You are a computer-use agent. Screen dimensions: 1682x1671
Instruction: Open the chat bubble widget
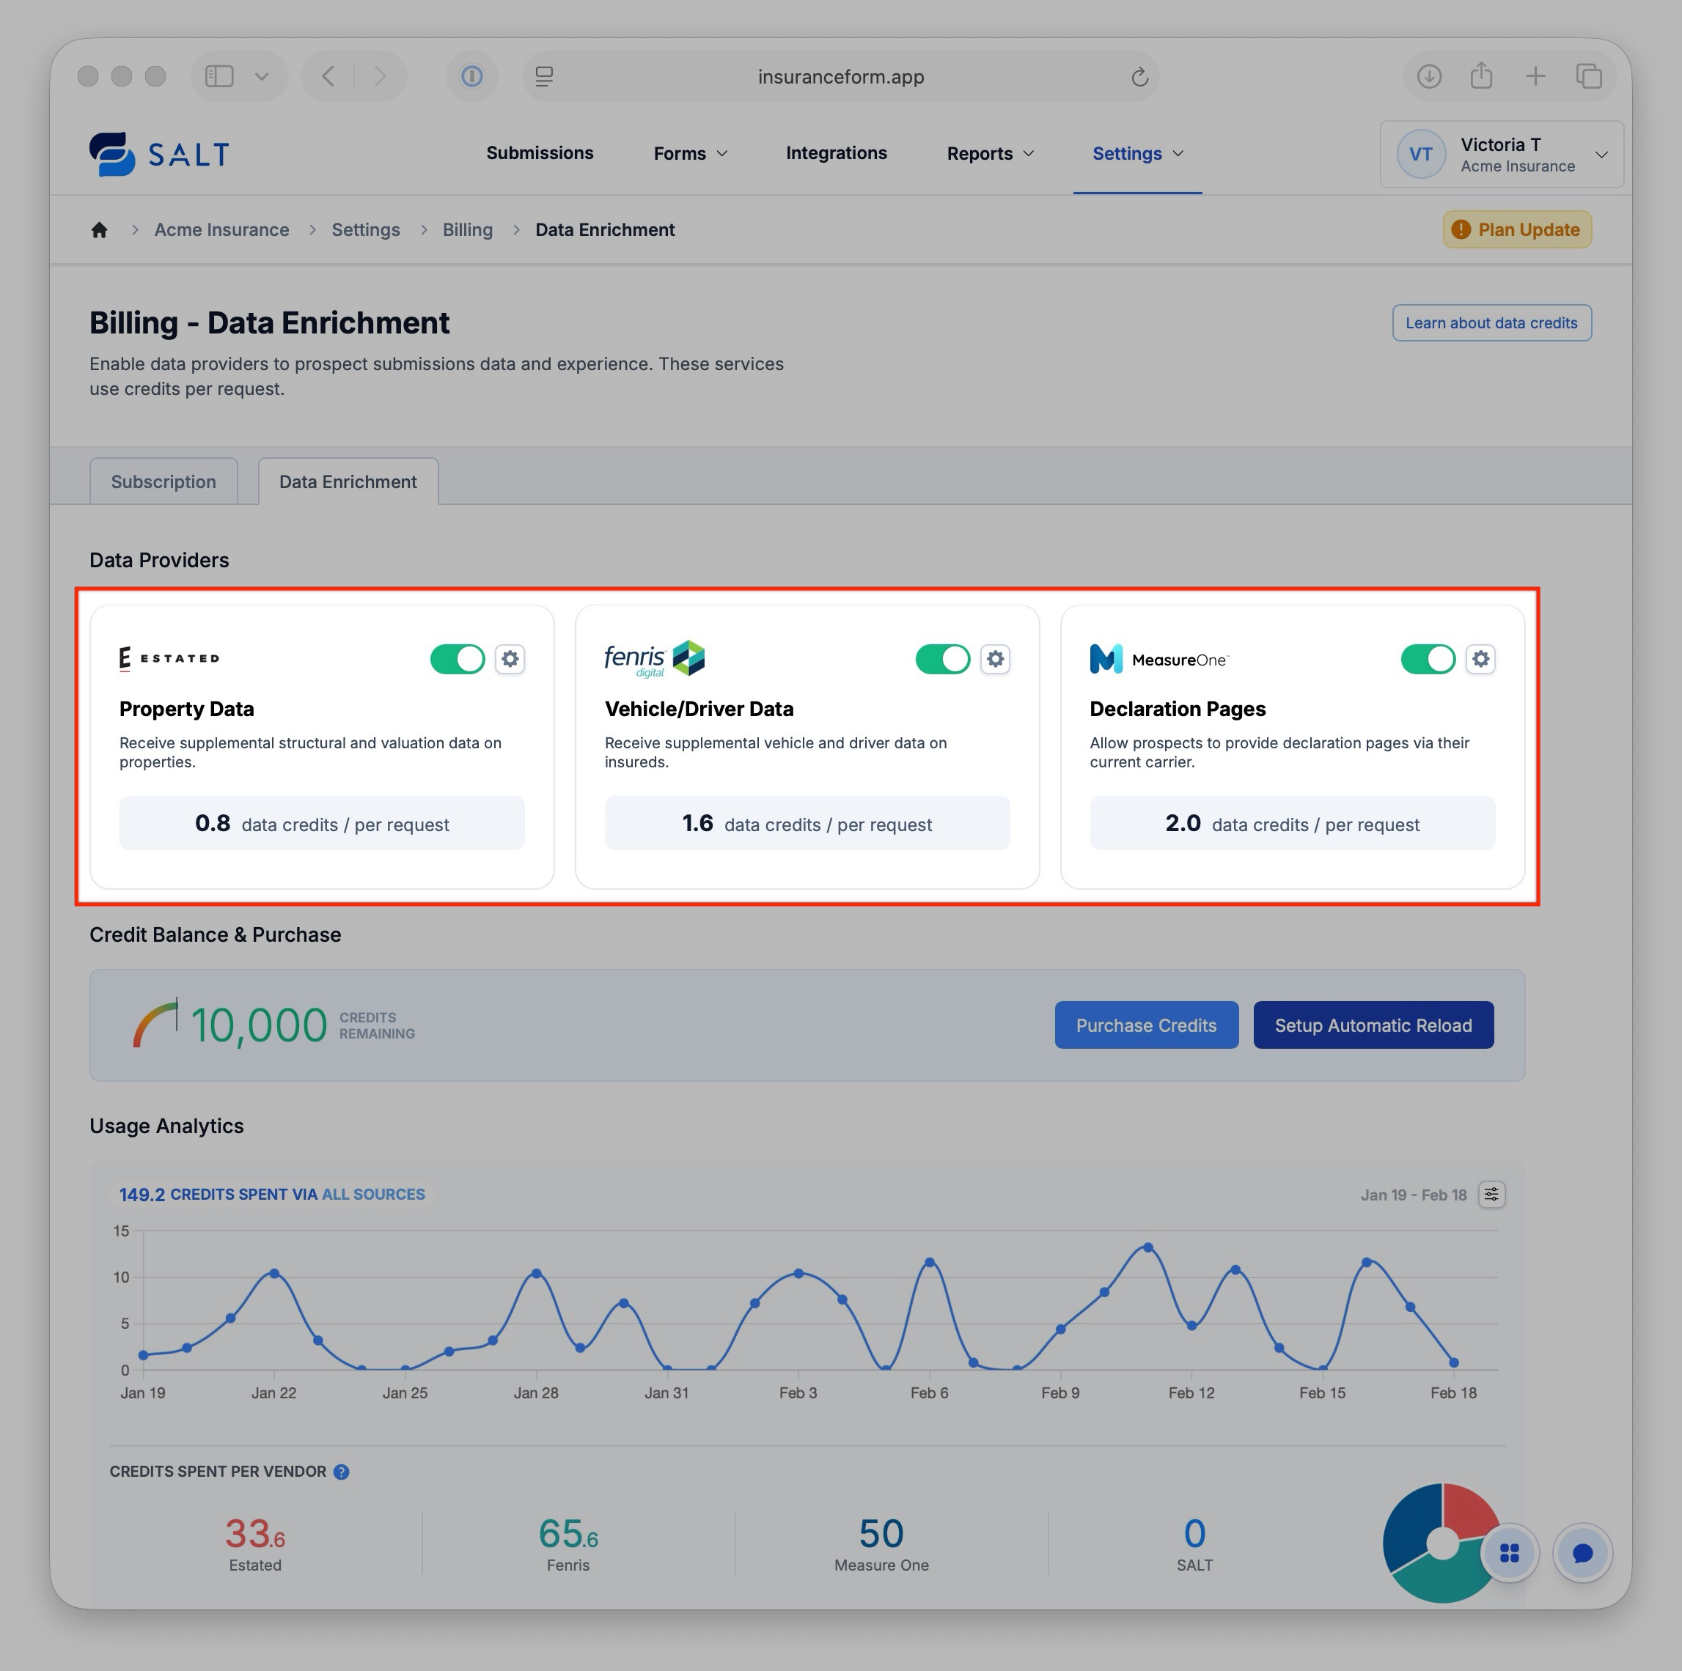(x=1582, y=1552)
